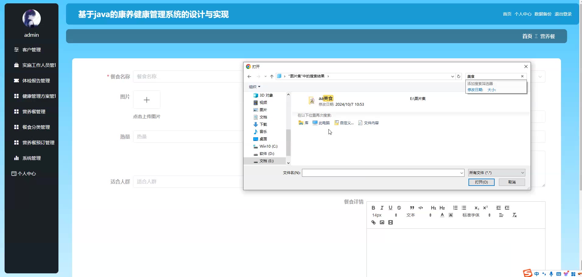Insert an image into the editor
This screenshot has height=277, width=582.
(x=382, y=222)
